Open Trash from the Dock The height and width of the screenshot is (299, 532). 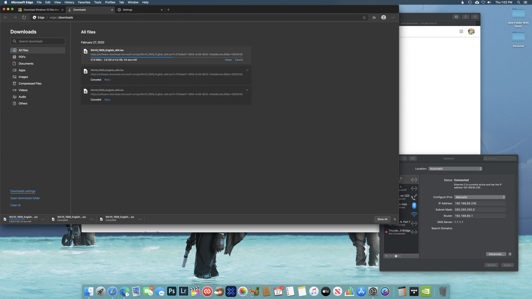point(443,291)
